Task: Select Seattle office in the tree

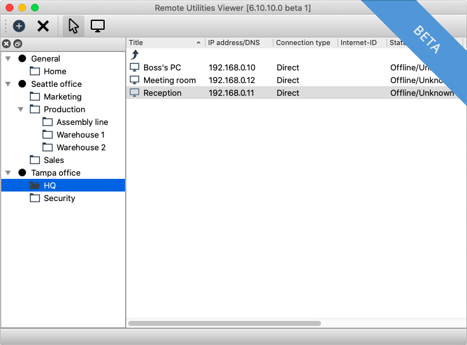Action: (x=56, y=84)
